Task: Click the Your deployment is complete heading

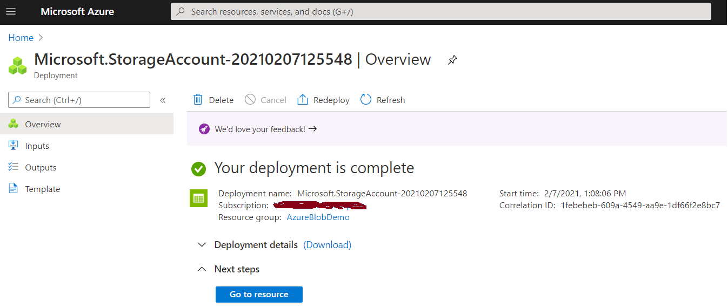Action: pos(314,168)
